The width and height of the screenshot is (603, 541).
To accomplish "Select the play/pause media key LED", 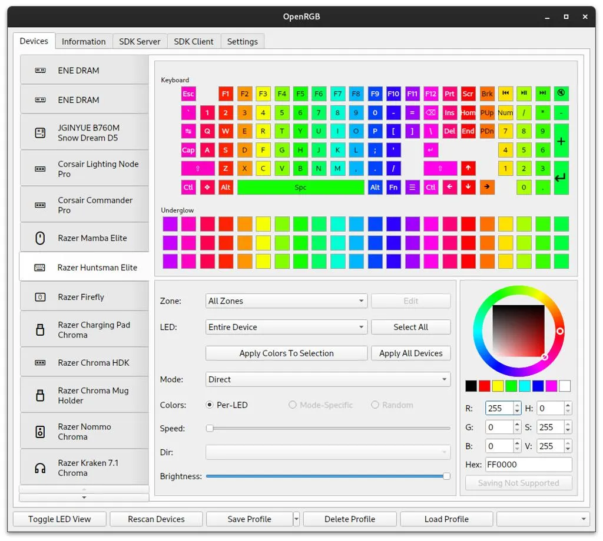I will [524, 93].
